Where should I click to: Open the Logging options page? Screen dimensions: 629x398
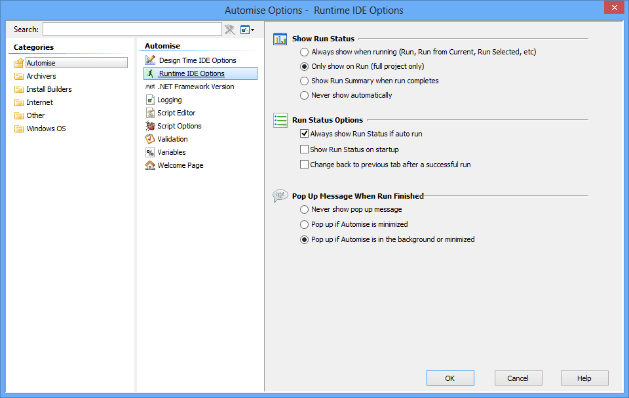(169, 100)
